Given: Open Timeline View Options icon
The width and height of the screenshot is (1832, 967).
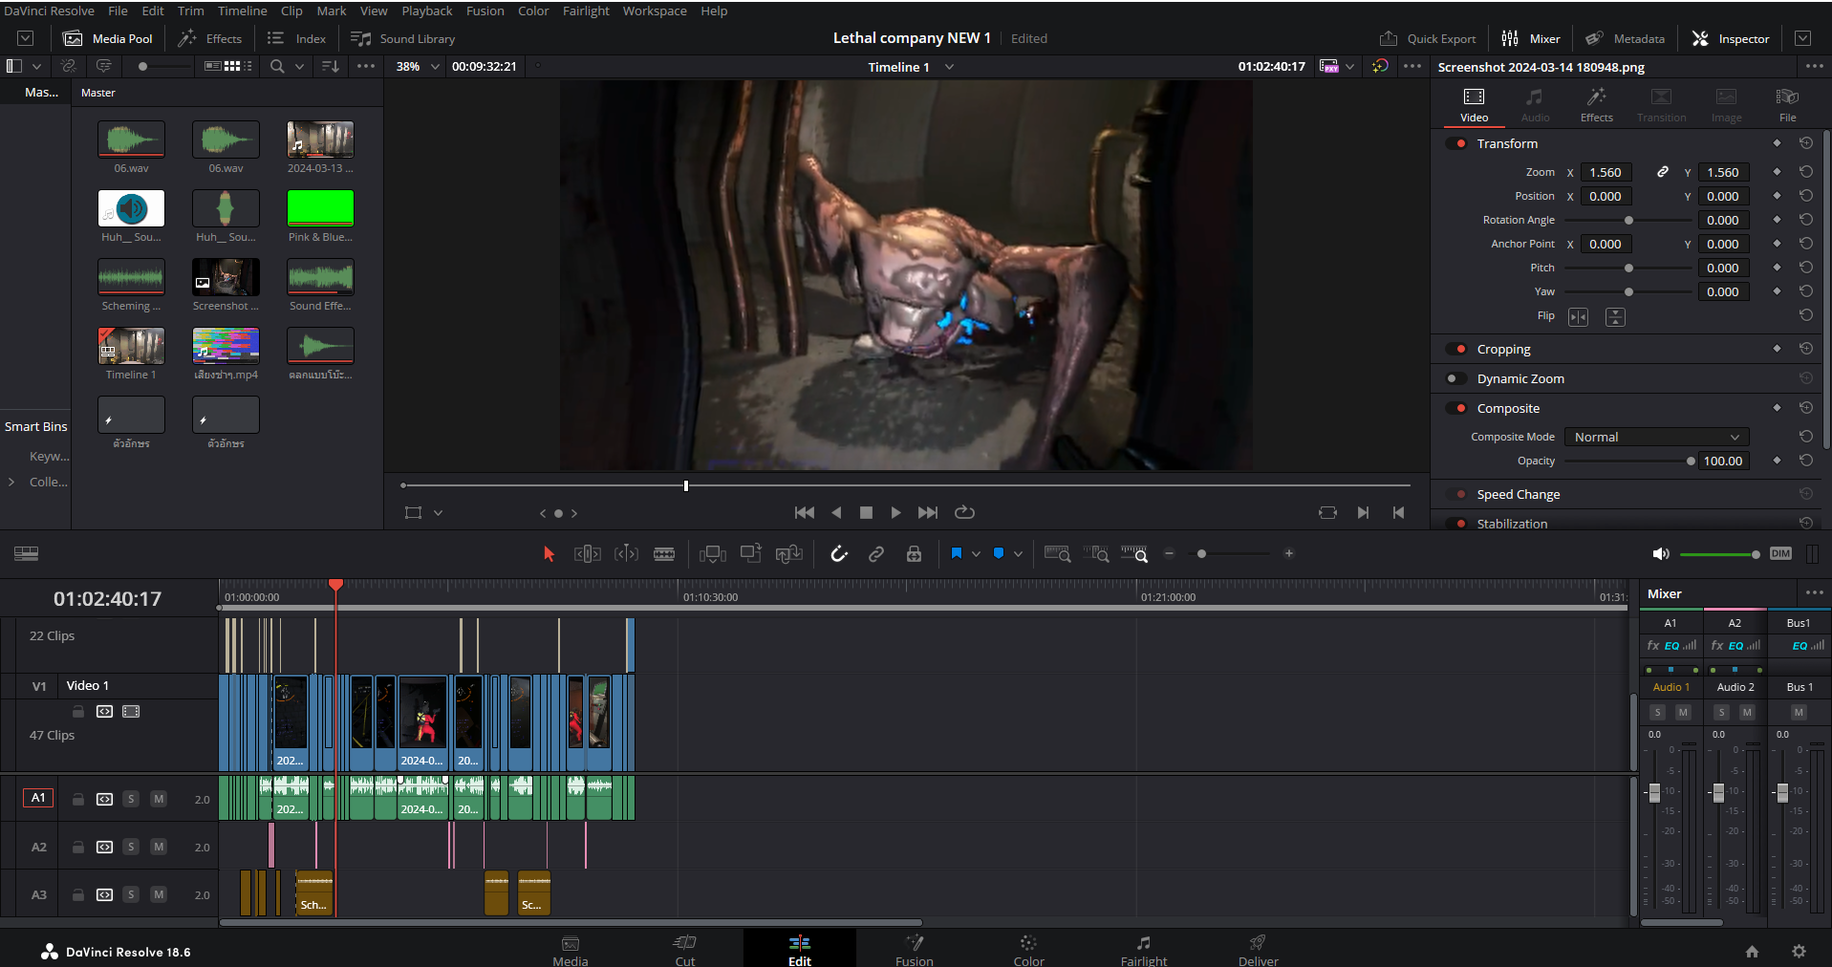Looking at the screenshot, I should 27,554.
